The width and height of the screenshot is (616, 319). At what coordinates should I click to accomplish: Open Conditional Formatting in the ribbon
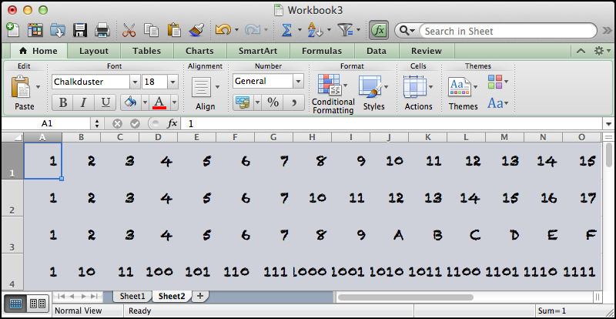point(333,93)
